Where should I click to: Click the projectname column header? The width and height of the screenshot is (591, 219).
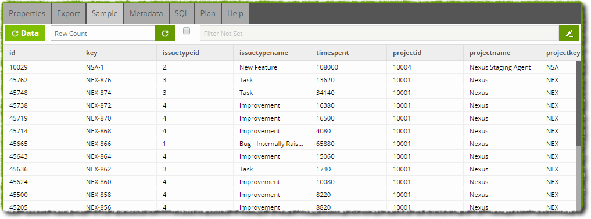[502, 53]
